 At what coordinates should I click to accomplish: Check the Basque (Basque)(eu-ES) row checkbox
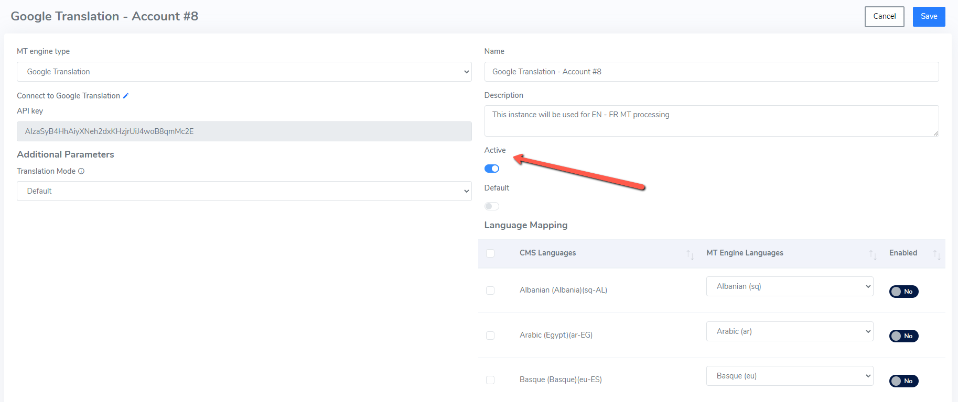pyautogui.click(x=490, y=380)
